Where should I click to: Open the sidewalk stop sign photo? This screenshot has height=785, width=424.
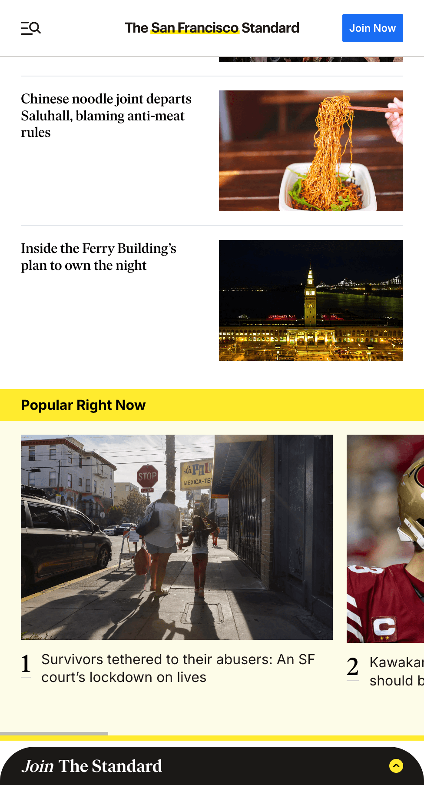click(177, 537)
